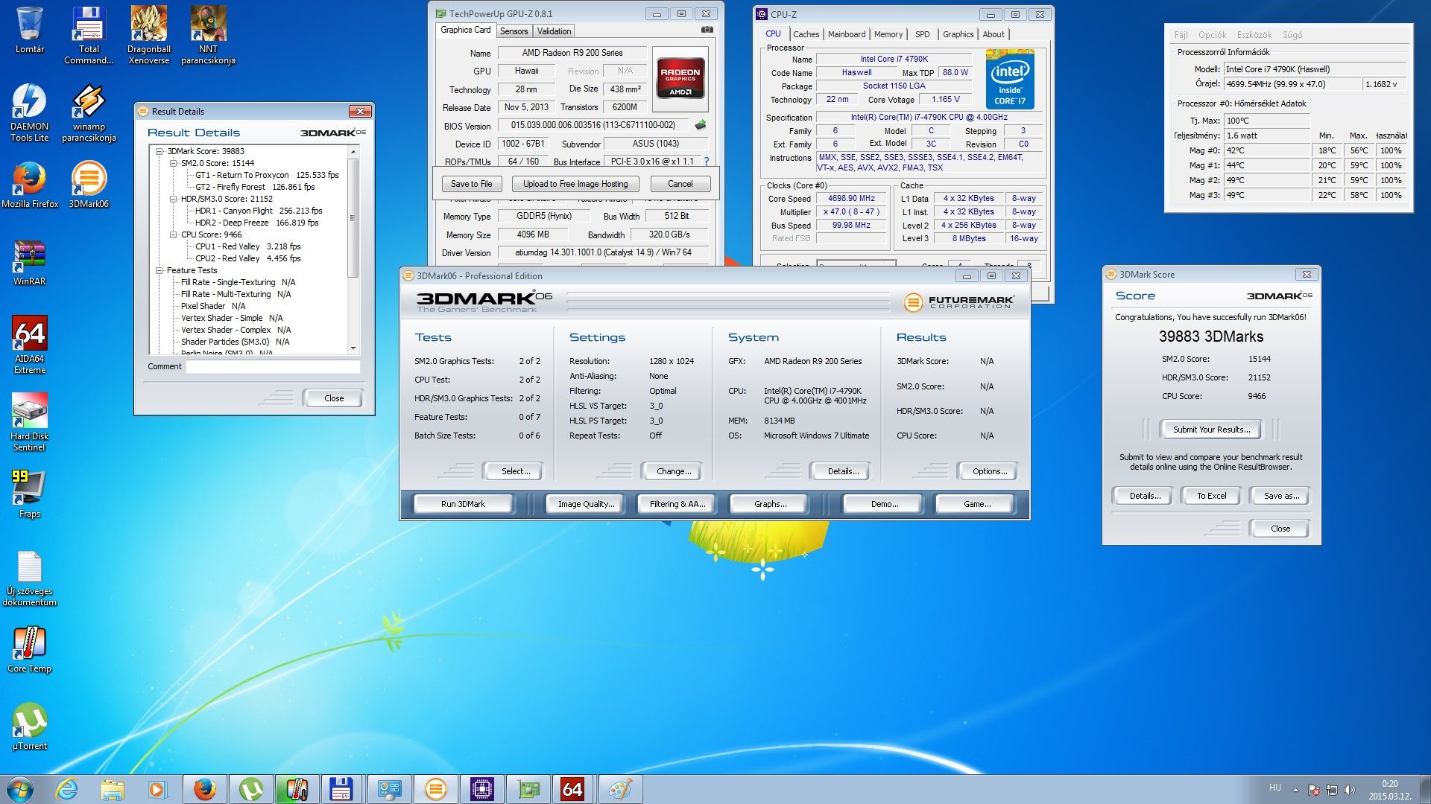
Task: Click Result Details scrollbar up arrow
Action: pos(353,151)
